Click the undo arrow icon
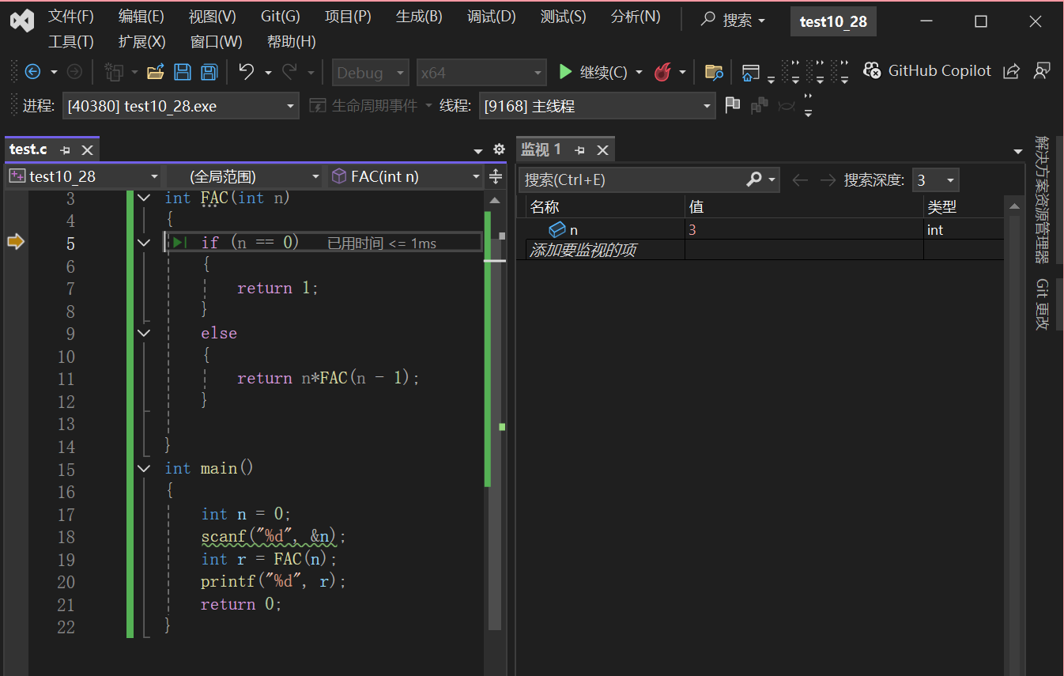1064x676 pixels. [x=247, y=72]
